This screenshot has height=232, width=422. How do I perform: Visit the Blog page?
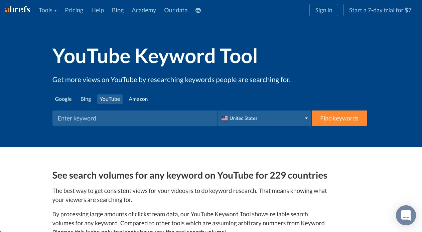(x=118, y=10)
